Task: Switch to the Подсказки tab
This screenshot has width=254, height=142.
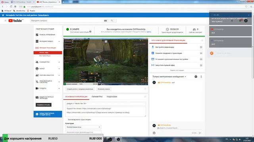Action: click(112, 97)
